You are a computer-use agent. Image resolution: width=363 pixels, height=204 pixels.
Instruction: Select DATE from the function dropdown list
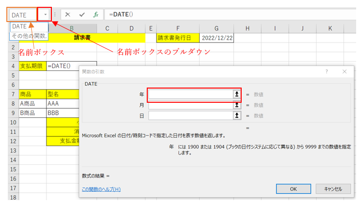(x=20, y=26)
